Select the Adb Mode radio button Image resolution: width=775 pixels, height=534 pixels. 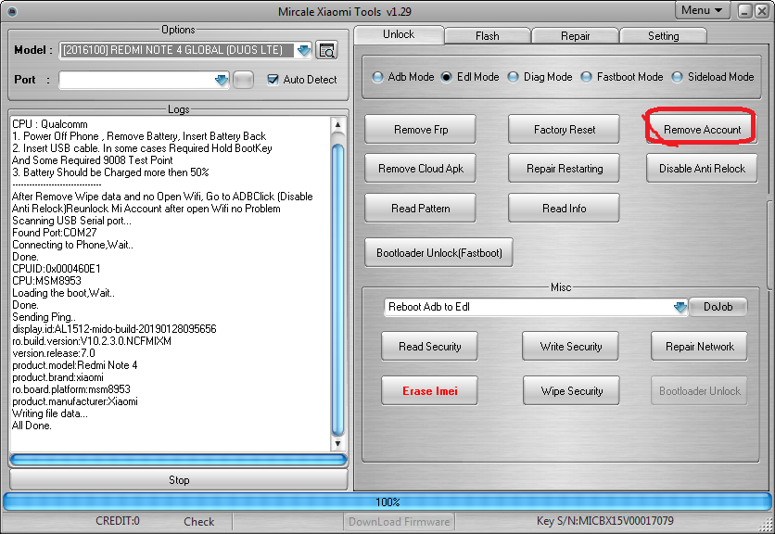click(x=377, y=77)
